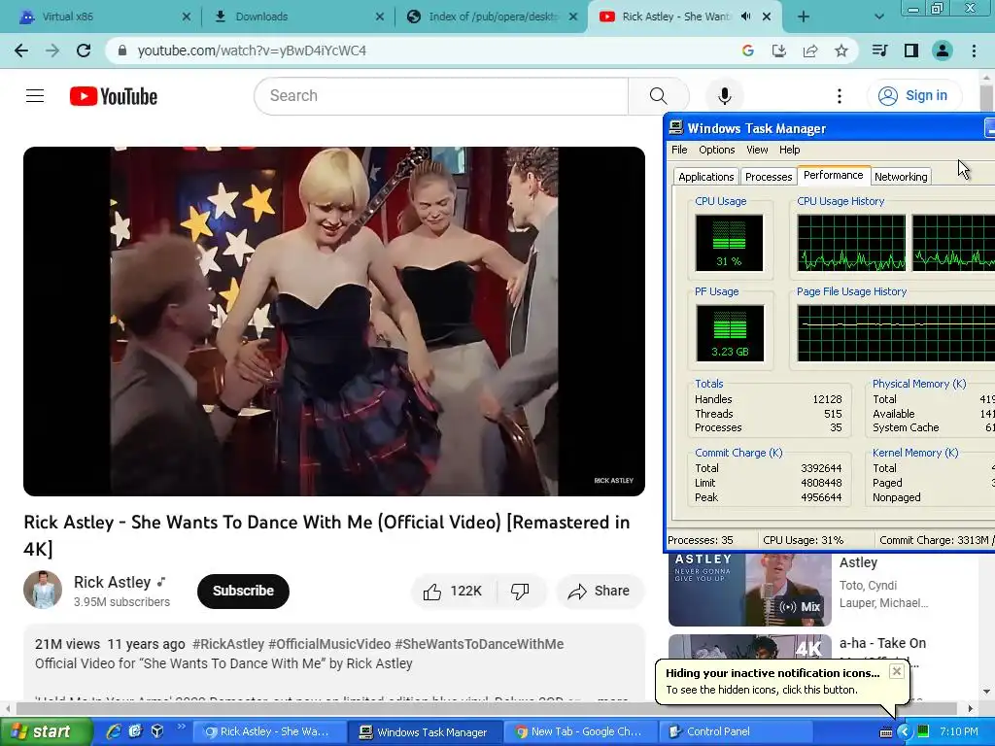Dismiss the hidden icons notification balloon
The height and width of the screenshot is (746, 995).
coord(896,671)
